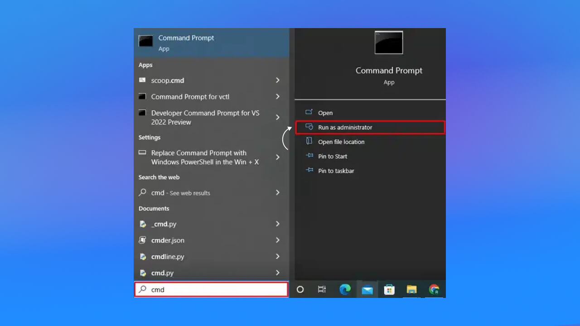Open File Explorer from the taskbar

[411, 289]
